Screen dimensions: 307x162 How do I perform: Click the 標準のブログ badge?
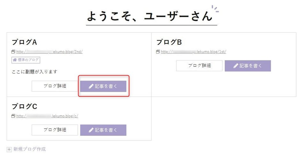coord(26,60)
